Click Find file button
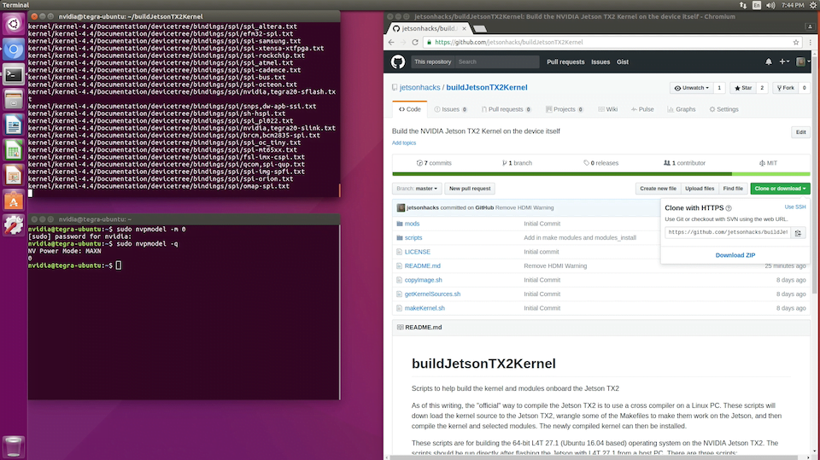The height and width of the screenshot is (460, 820). (733, 189)
